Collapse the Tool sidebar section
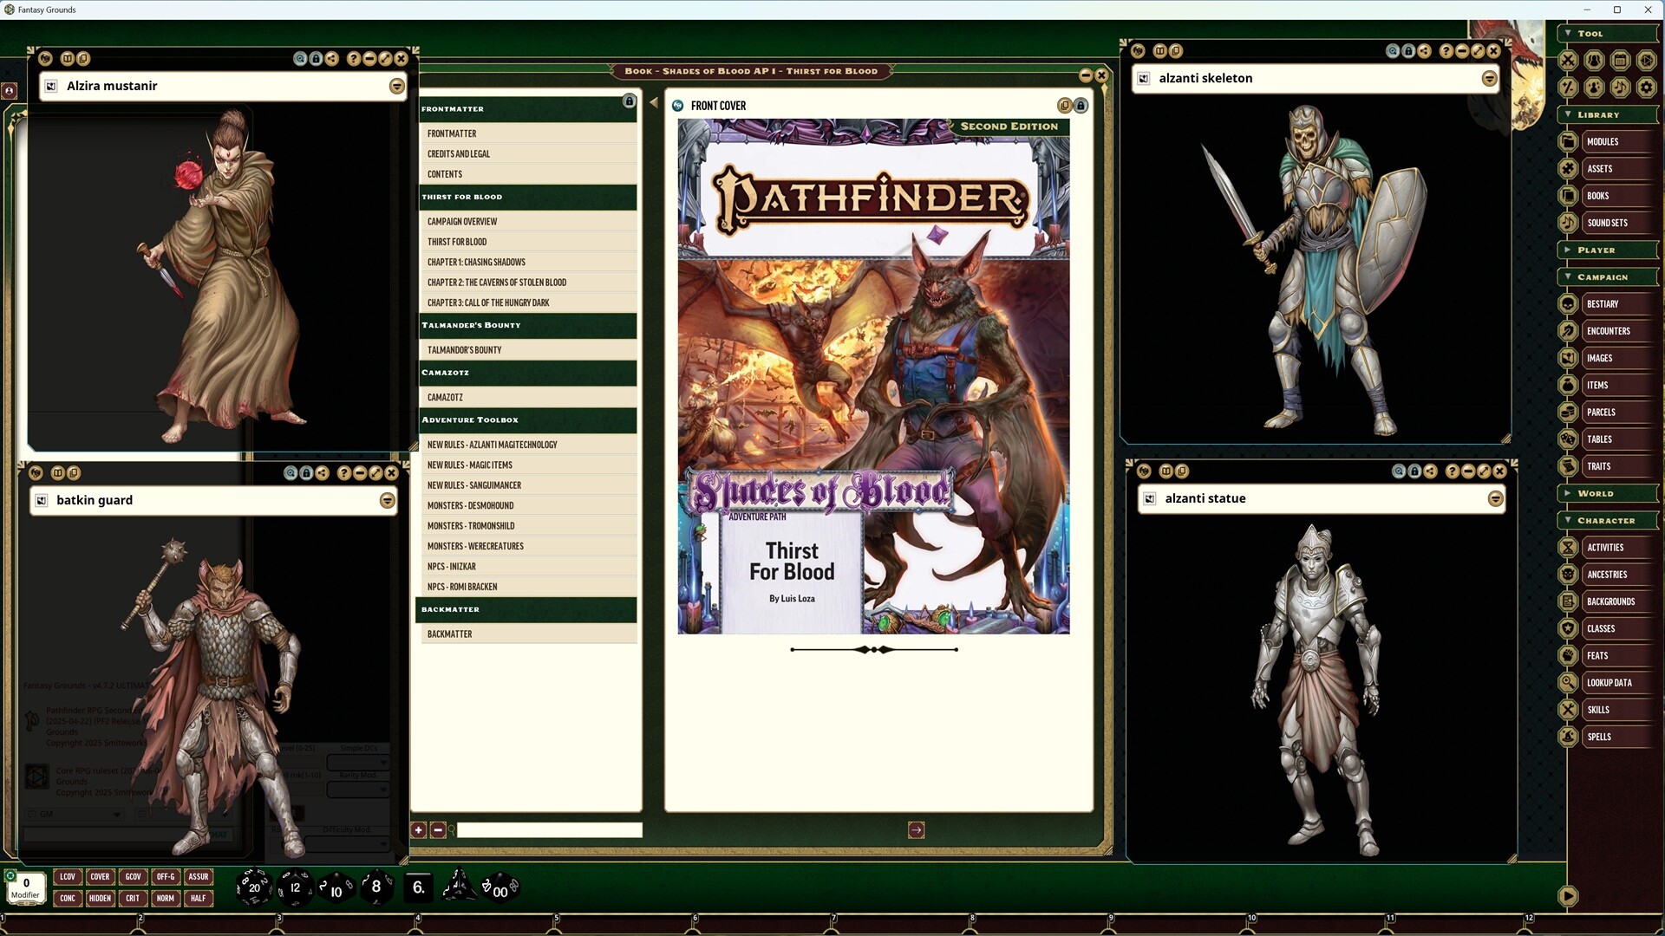 point(1568,33)
